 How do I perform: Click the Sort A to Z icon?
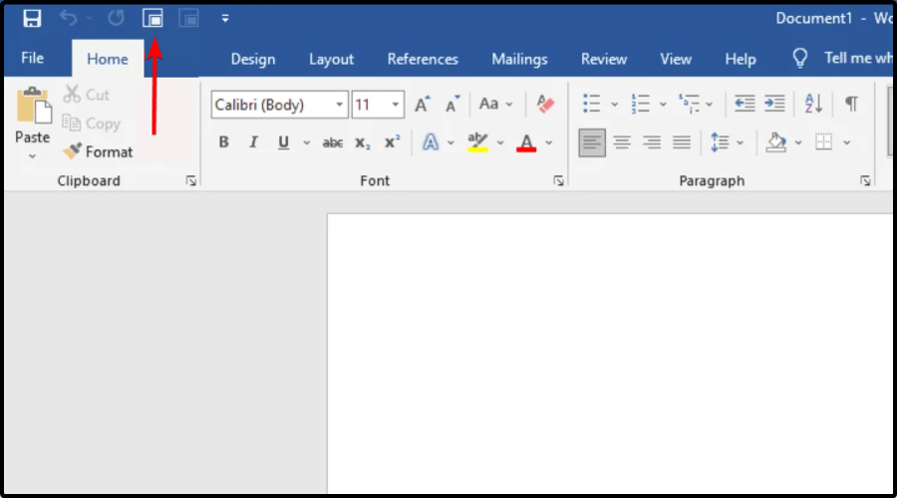(x=813, y=104)
